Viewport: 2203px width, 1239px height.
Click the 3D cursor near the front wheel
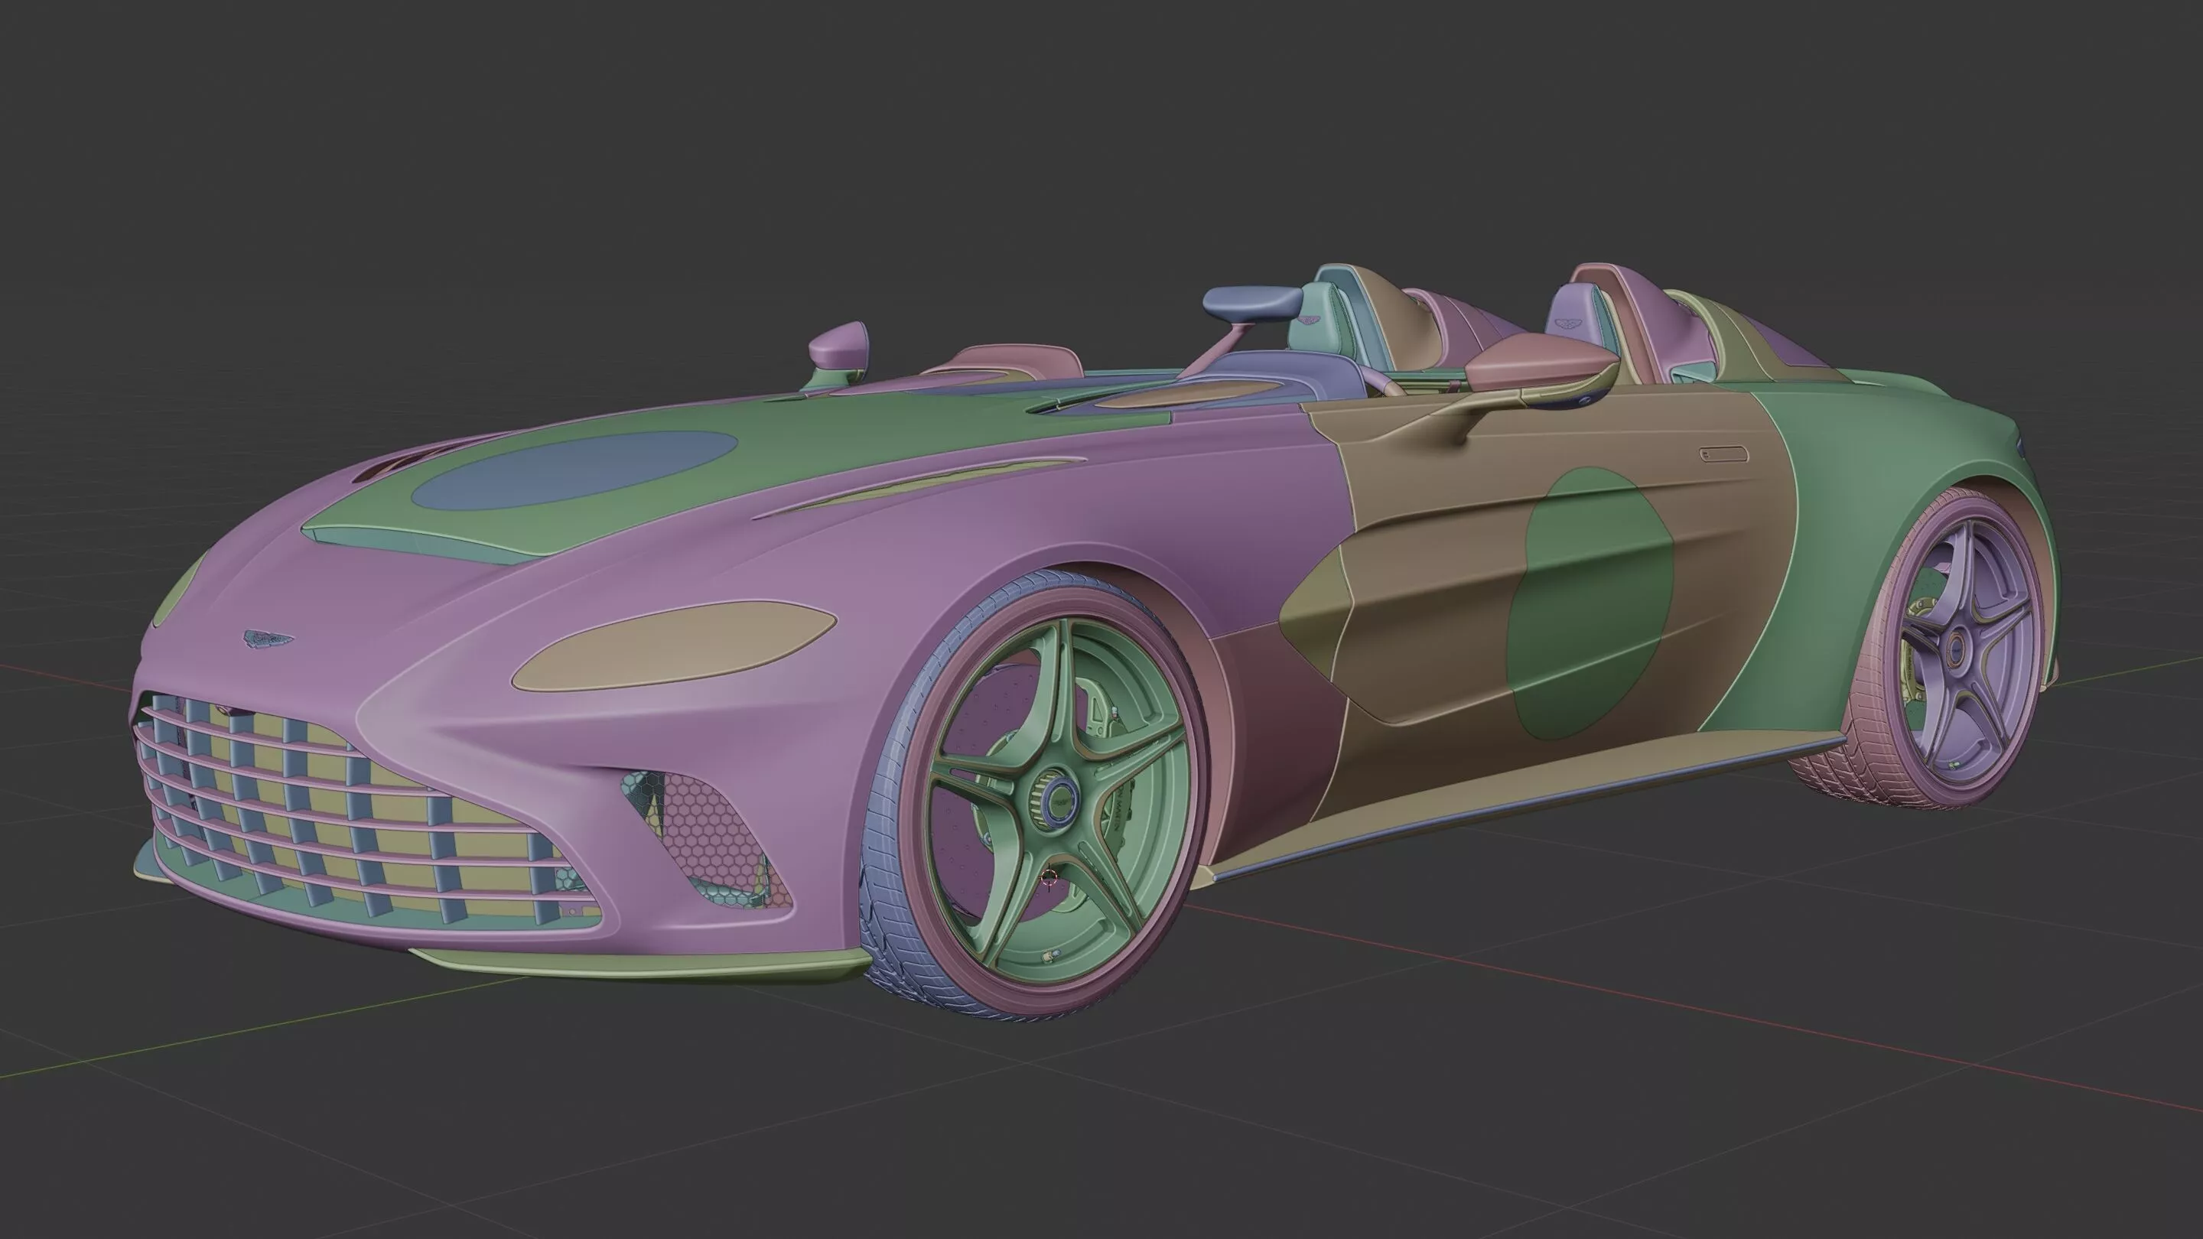(x=1049, y=879)
